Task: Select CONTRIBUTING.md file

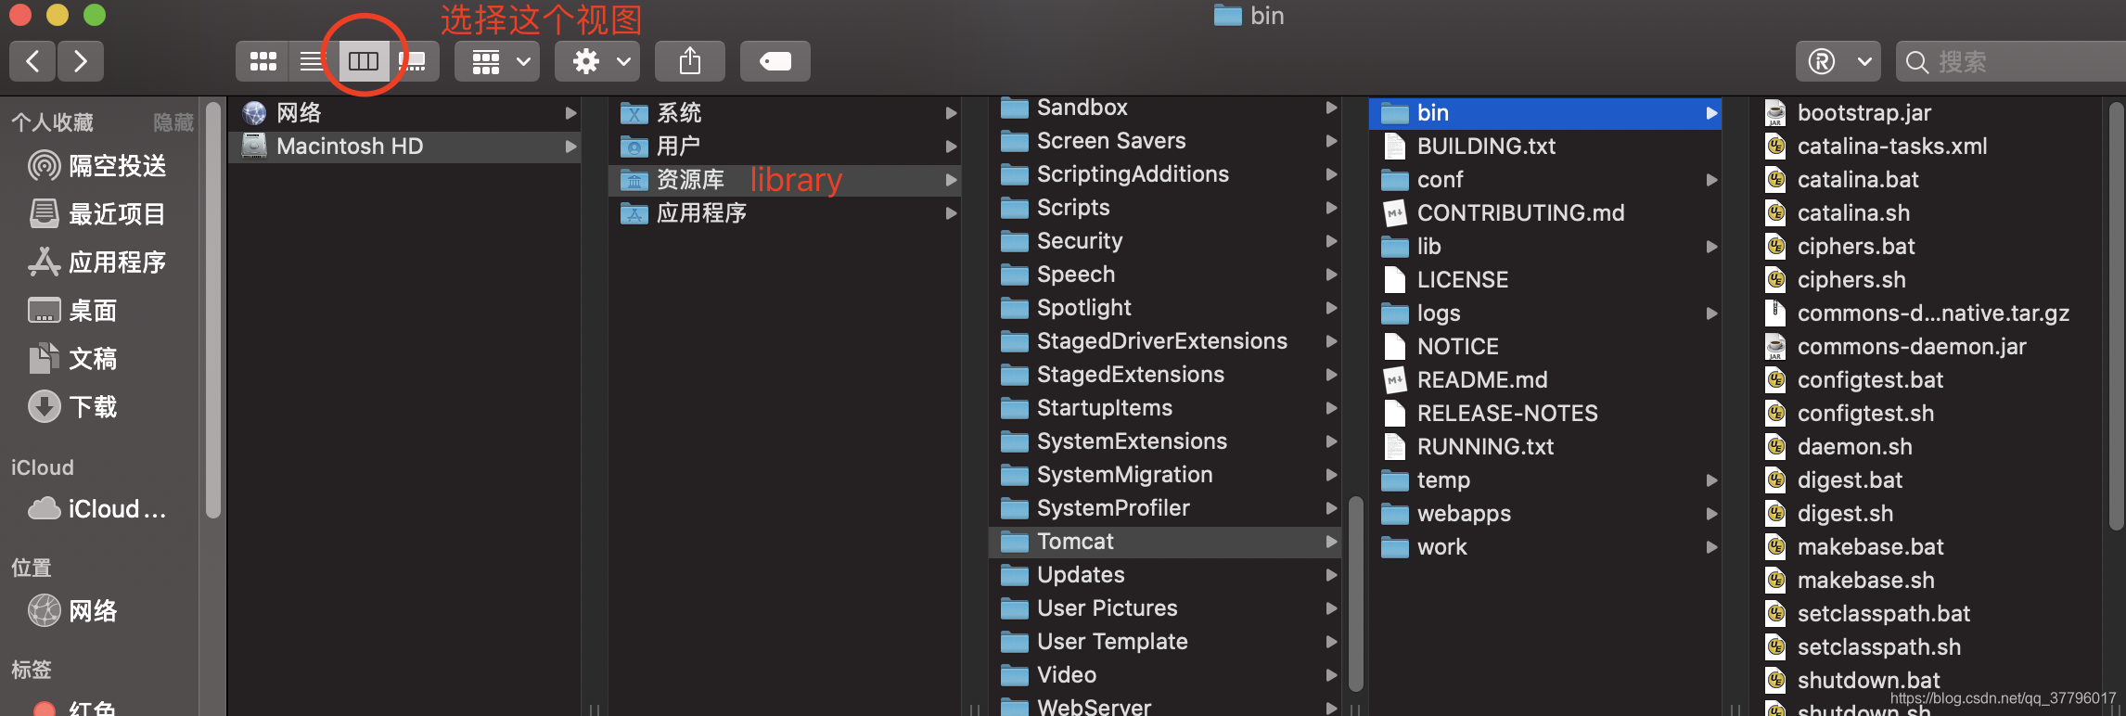Action: 1545,213
